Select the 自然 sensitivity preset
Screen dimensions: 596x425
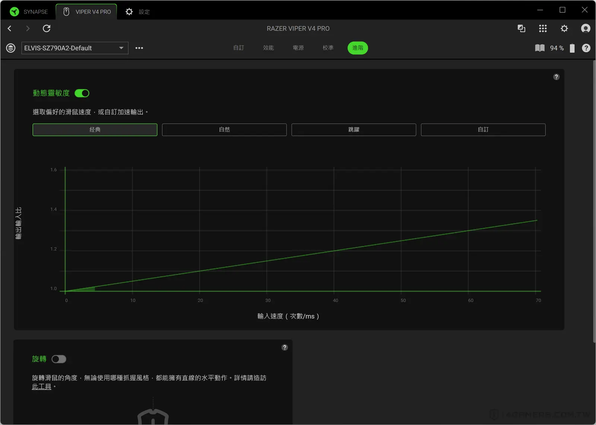click(224, 130)
